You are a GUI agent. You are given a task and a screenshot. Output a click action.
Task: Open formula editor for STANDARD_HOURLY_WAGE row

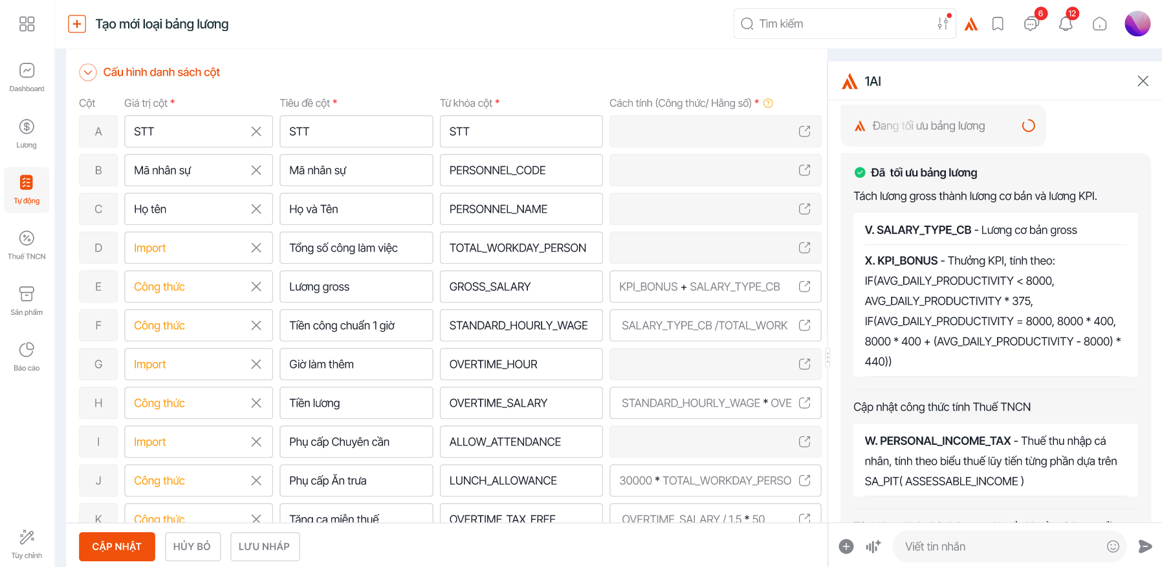[x=805, y=325]
